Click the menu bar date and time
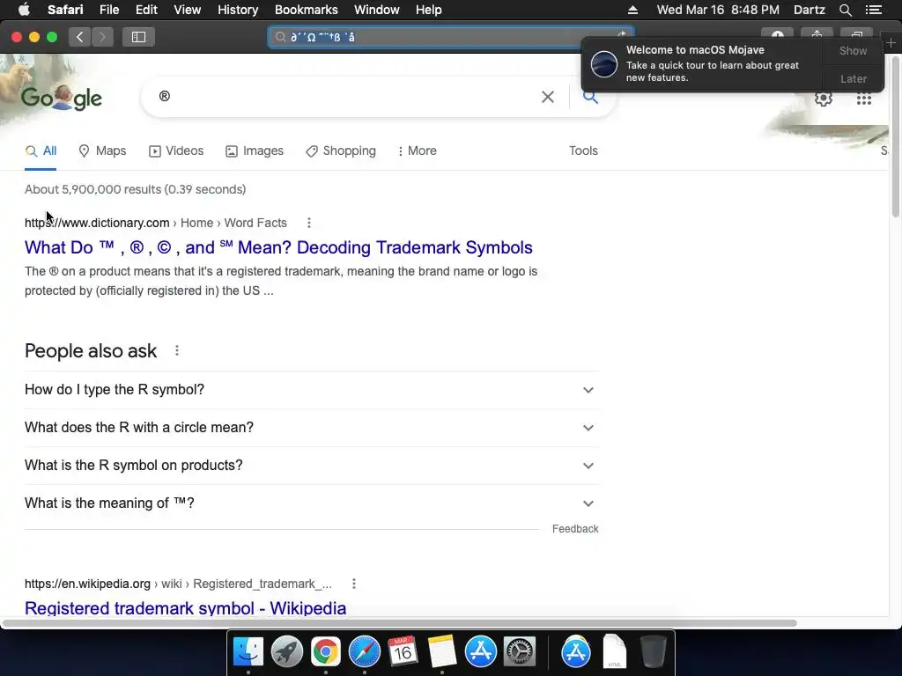902x676 pixels. (x=718, y=10)
